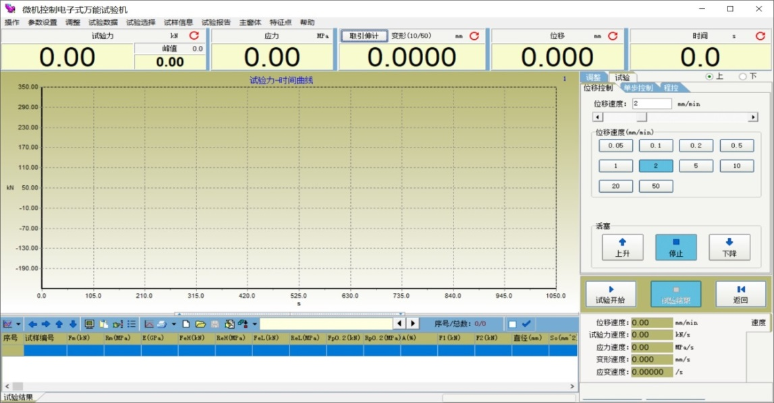This screenshot has width=774, height=403.
Task: Click the open folder icon in the results toolbar
Action: pos(200,324)
